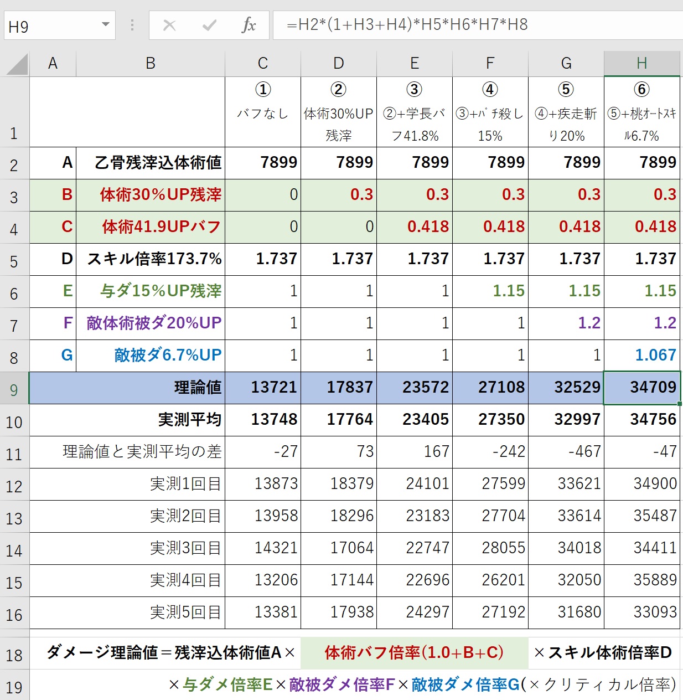Select column B header
The height and width of the screenshot is (700, 683).
(x=150, y=64)
